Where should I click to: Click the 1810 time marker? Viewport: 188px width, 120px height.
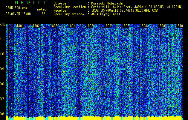tap(179, 26)
